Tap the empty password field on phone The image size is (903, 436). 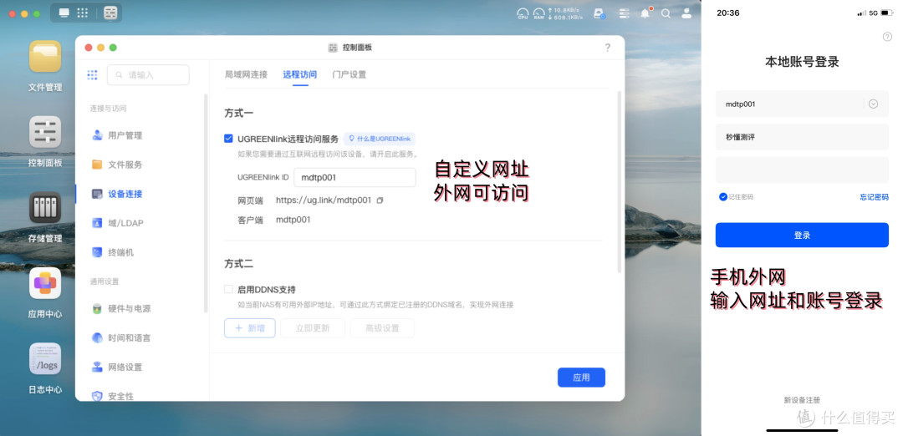[802, 170]
